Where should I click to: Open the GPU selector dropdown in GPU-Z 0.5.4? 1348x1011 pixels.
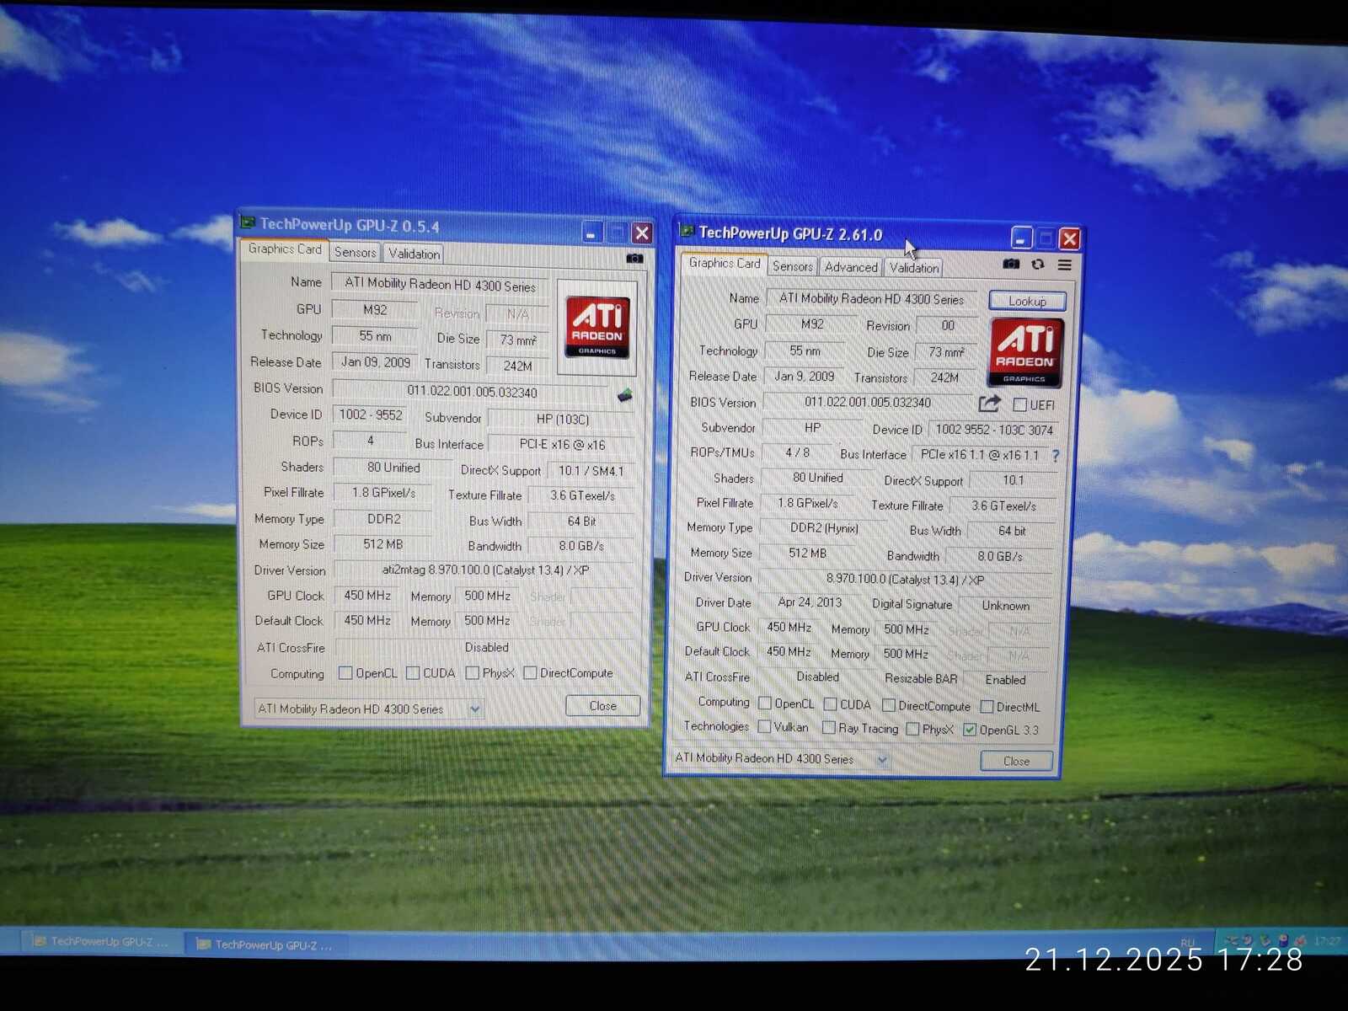(474, 709)
